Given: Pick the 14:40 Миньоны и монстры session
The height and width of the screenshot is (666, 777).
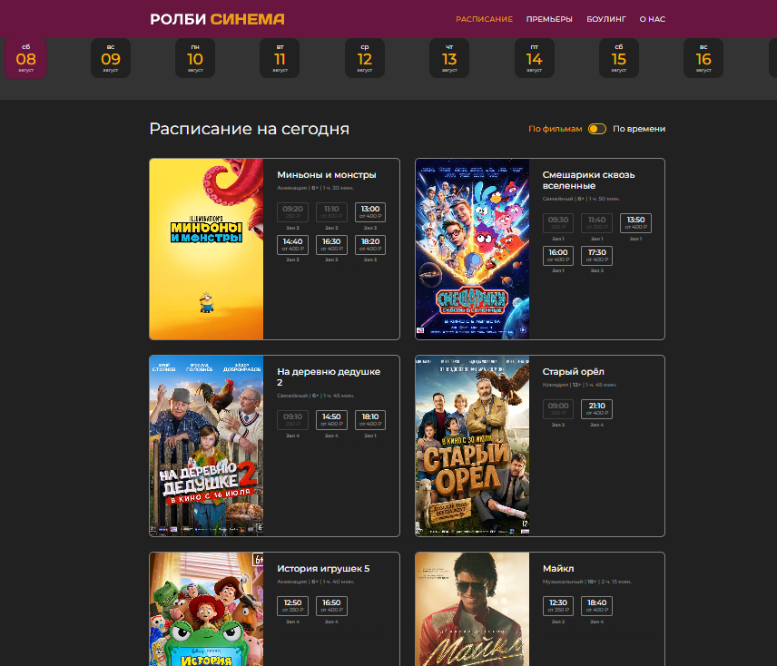Looking at the screenshot, I should [x=292, y=245].
